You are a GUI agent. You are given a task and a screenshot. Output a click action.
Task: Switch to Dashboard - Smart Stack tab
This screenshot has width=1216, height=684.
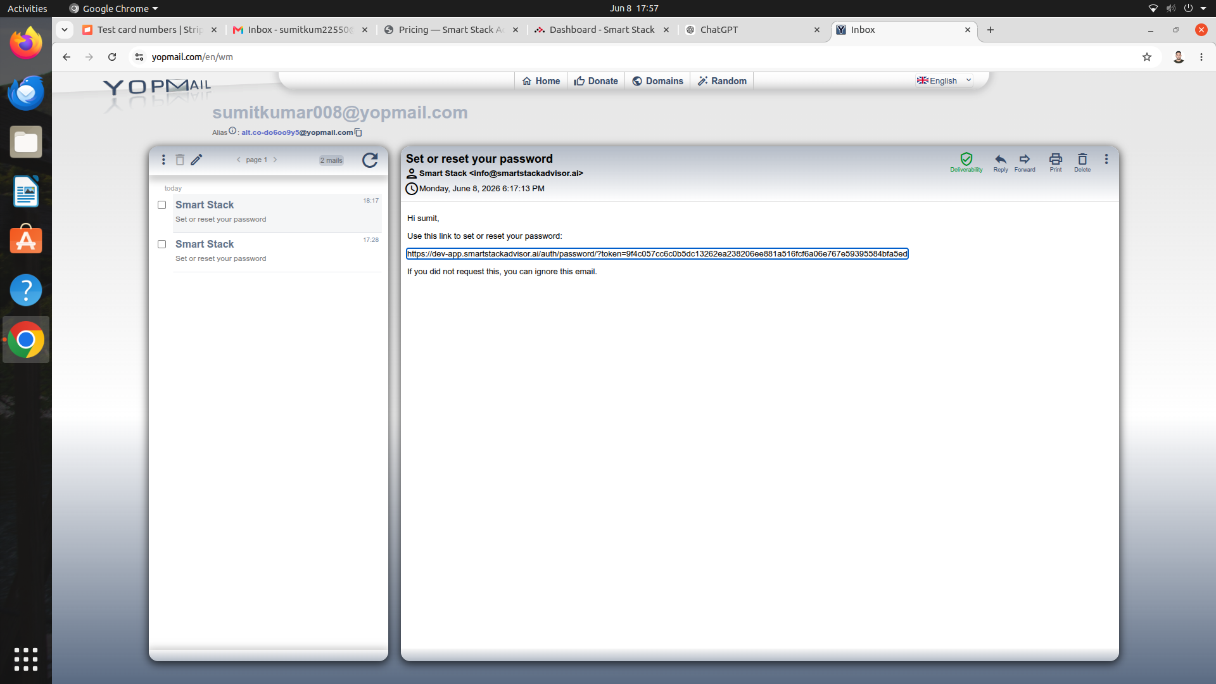[x=601, y=30]
